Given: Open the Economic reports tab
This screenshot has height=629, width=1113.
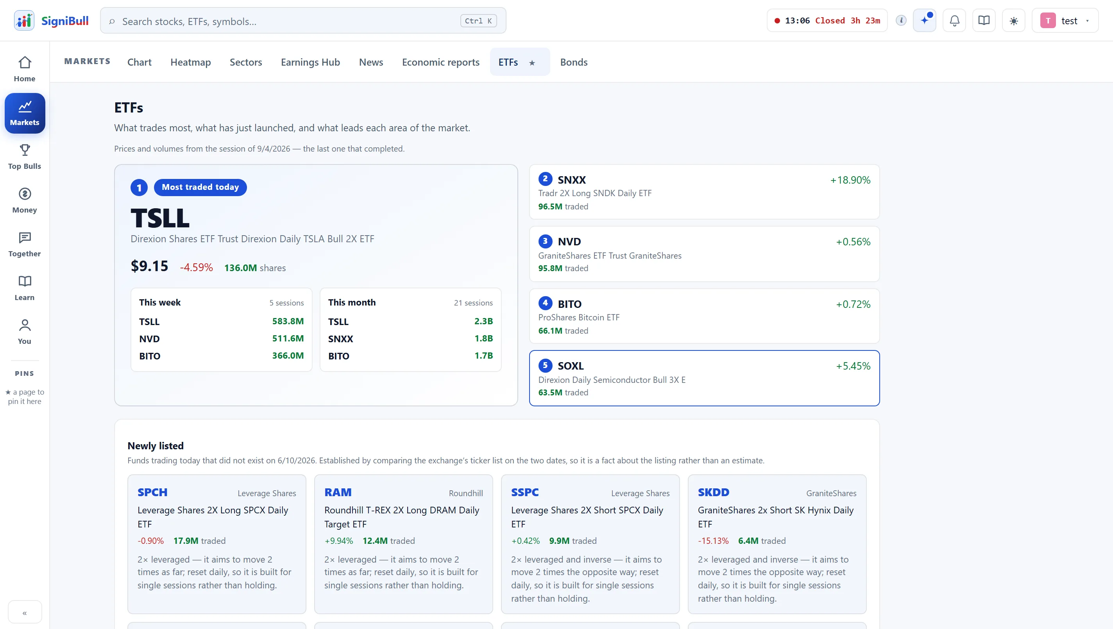Looking at the screenshot, I should tap(440, 62).
